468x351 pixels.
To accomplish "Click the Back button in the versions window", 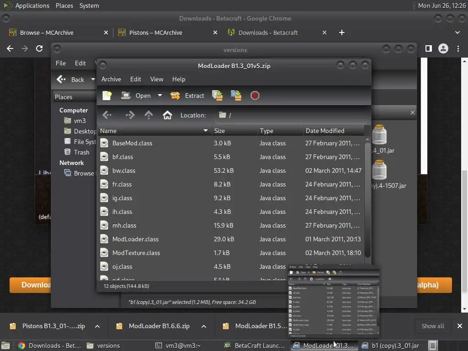I will tap(71, 80).
